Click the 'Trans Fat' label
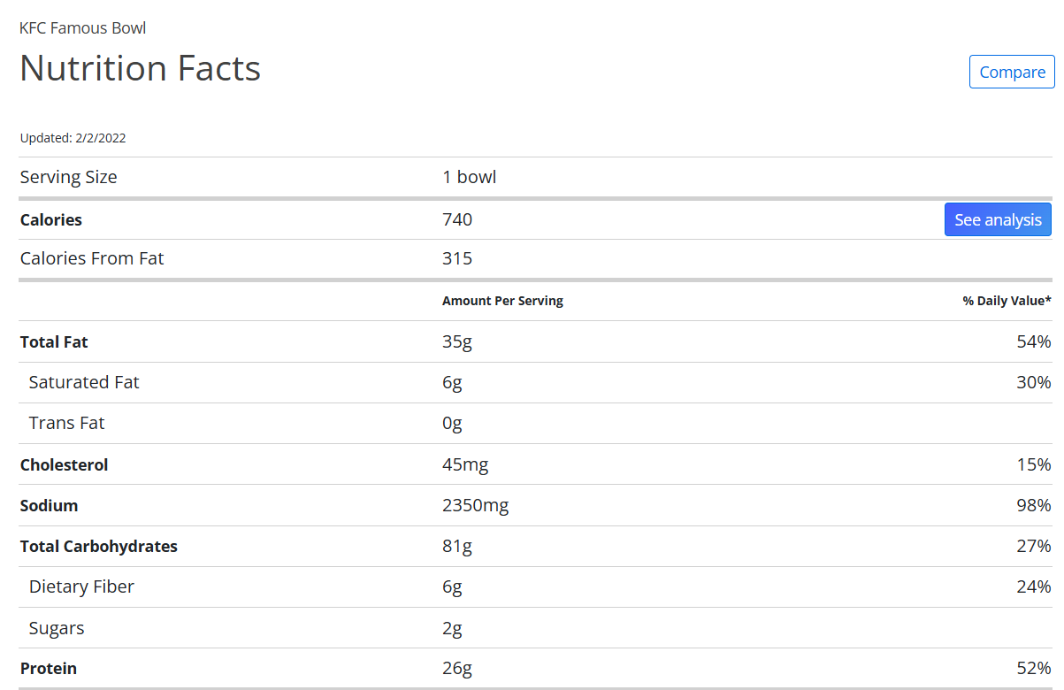The width and height of the screenshot is (1064, 690). click(x=66, y=423)
